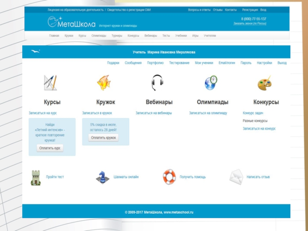The height and width of the screenshot is (231, 308).
Task: Click the Регистрация link
Action: tap(250, 10)
